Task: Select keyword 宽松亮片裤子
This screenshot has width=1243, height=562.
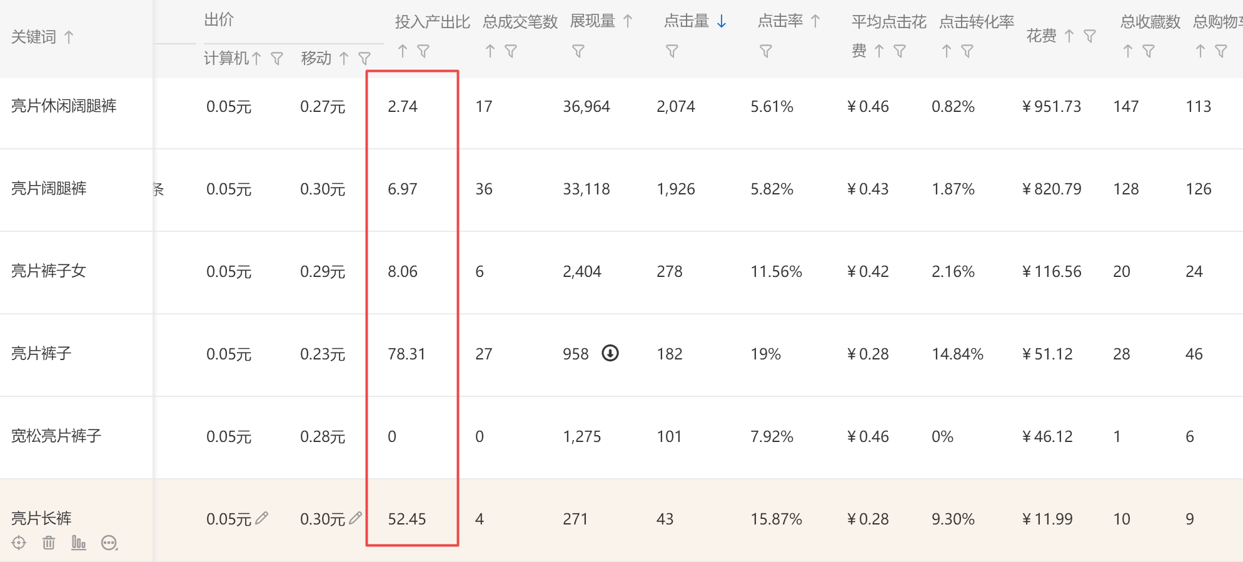Action: [56, 436]
